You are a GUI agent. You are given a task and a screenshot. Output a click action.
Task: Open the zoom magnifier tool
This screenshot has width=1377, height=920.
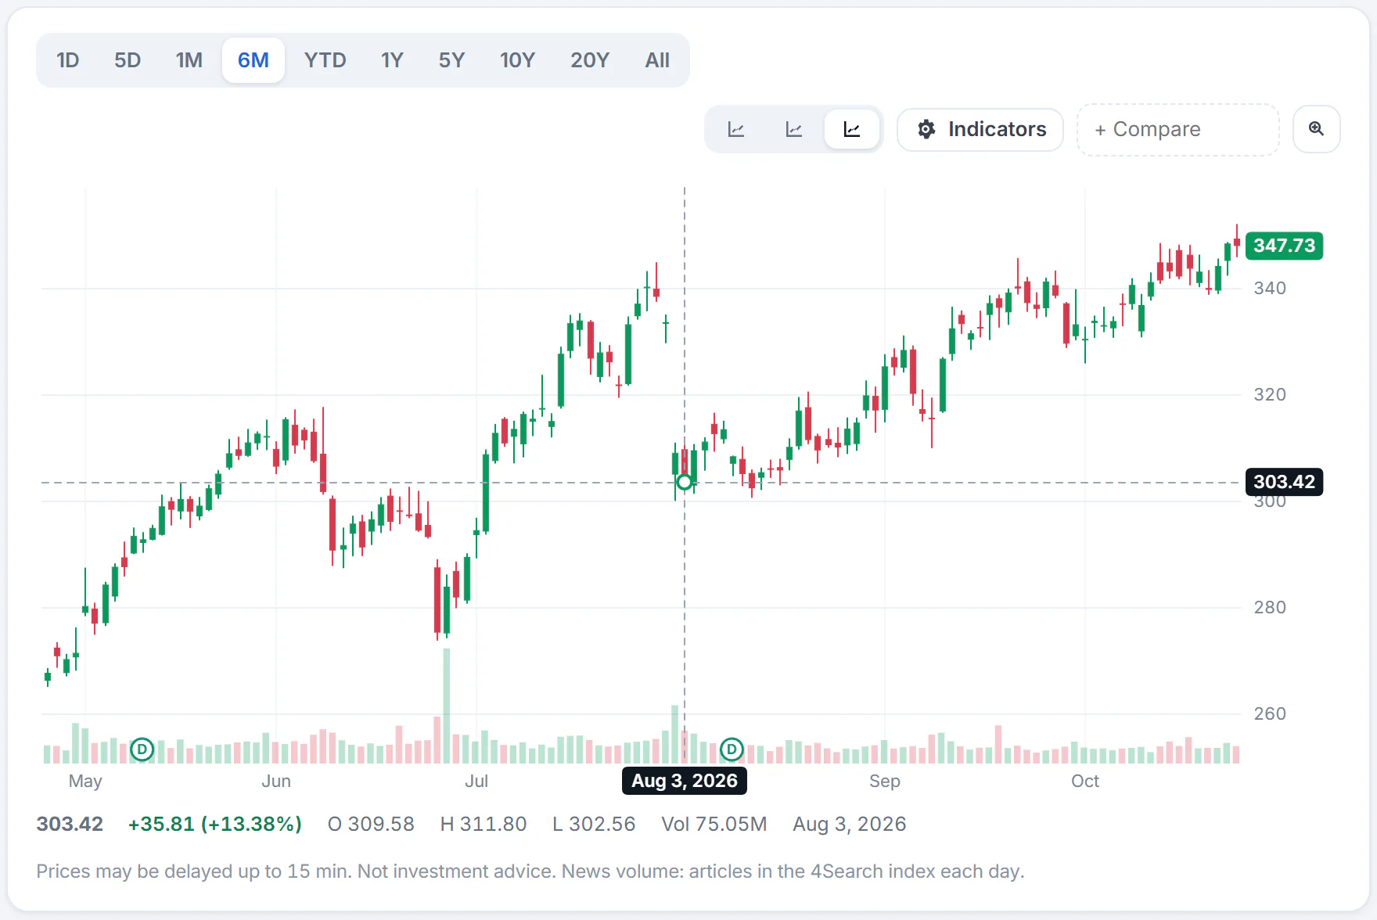[x=1317, y=129]
